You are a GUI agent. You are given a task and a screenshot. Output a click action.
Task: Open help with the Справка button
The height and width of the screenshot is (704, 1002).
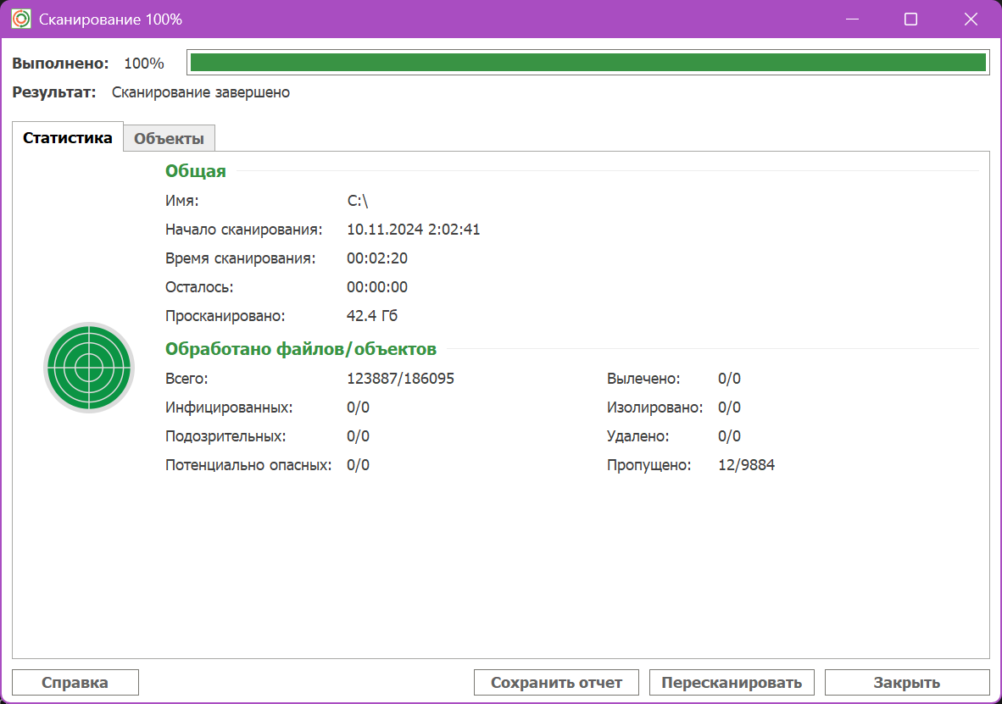tap(75, 683)
